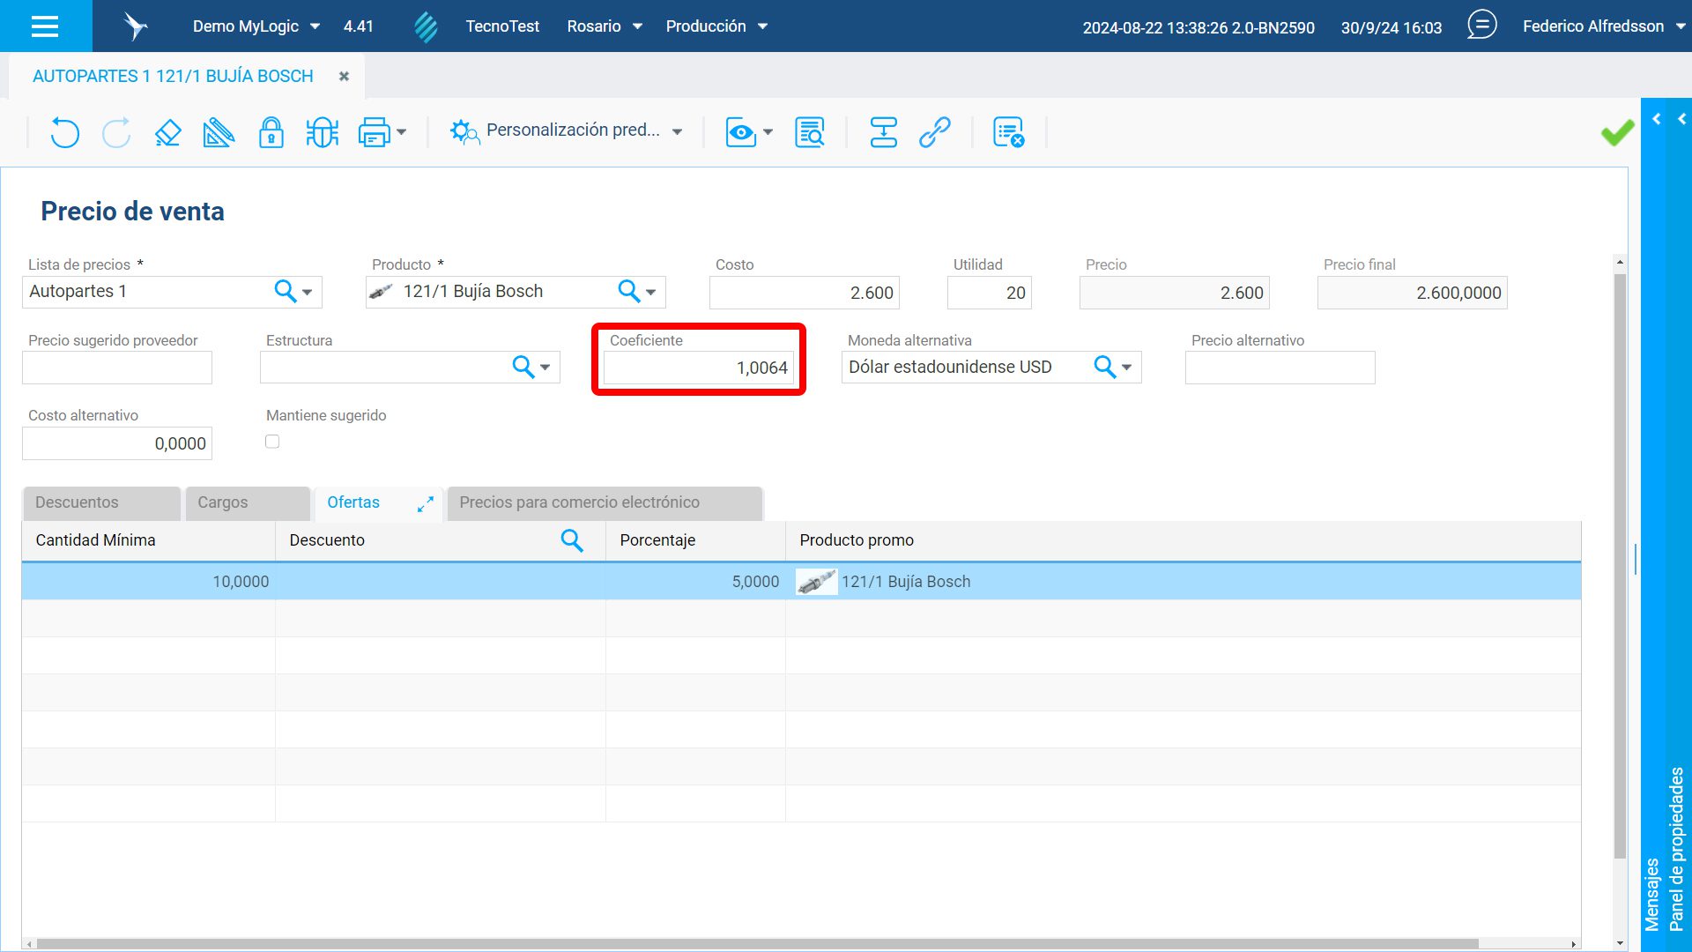The width and height of the screenshot is (1692, 952).
Task: Open the hamburger main menu
Action: tap(45, 26)
